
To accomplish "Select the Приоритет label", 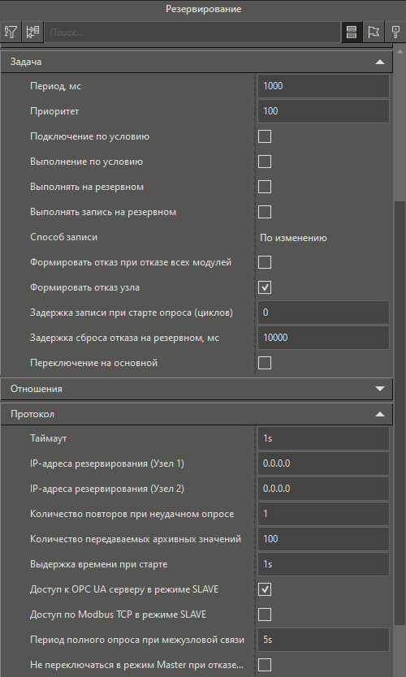I will click(54, 111).
